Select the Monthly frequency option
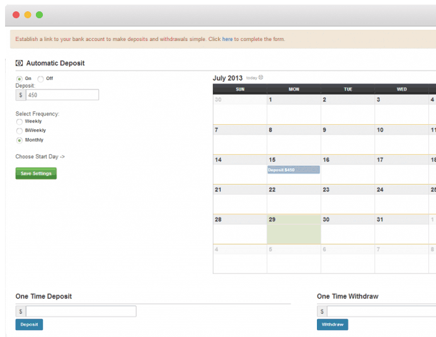The width and height of the screenshot is (436, 337). point(19,140)
